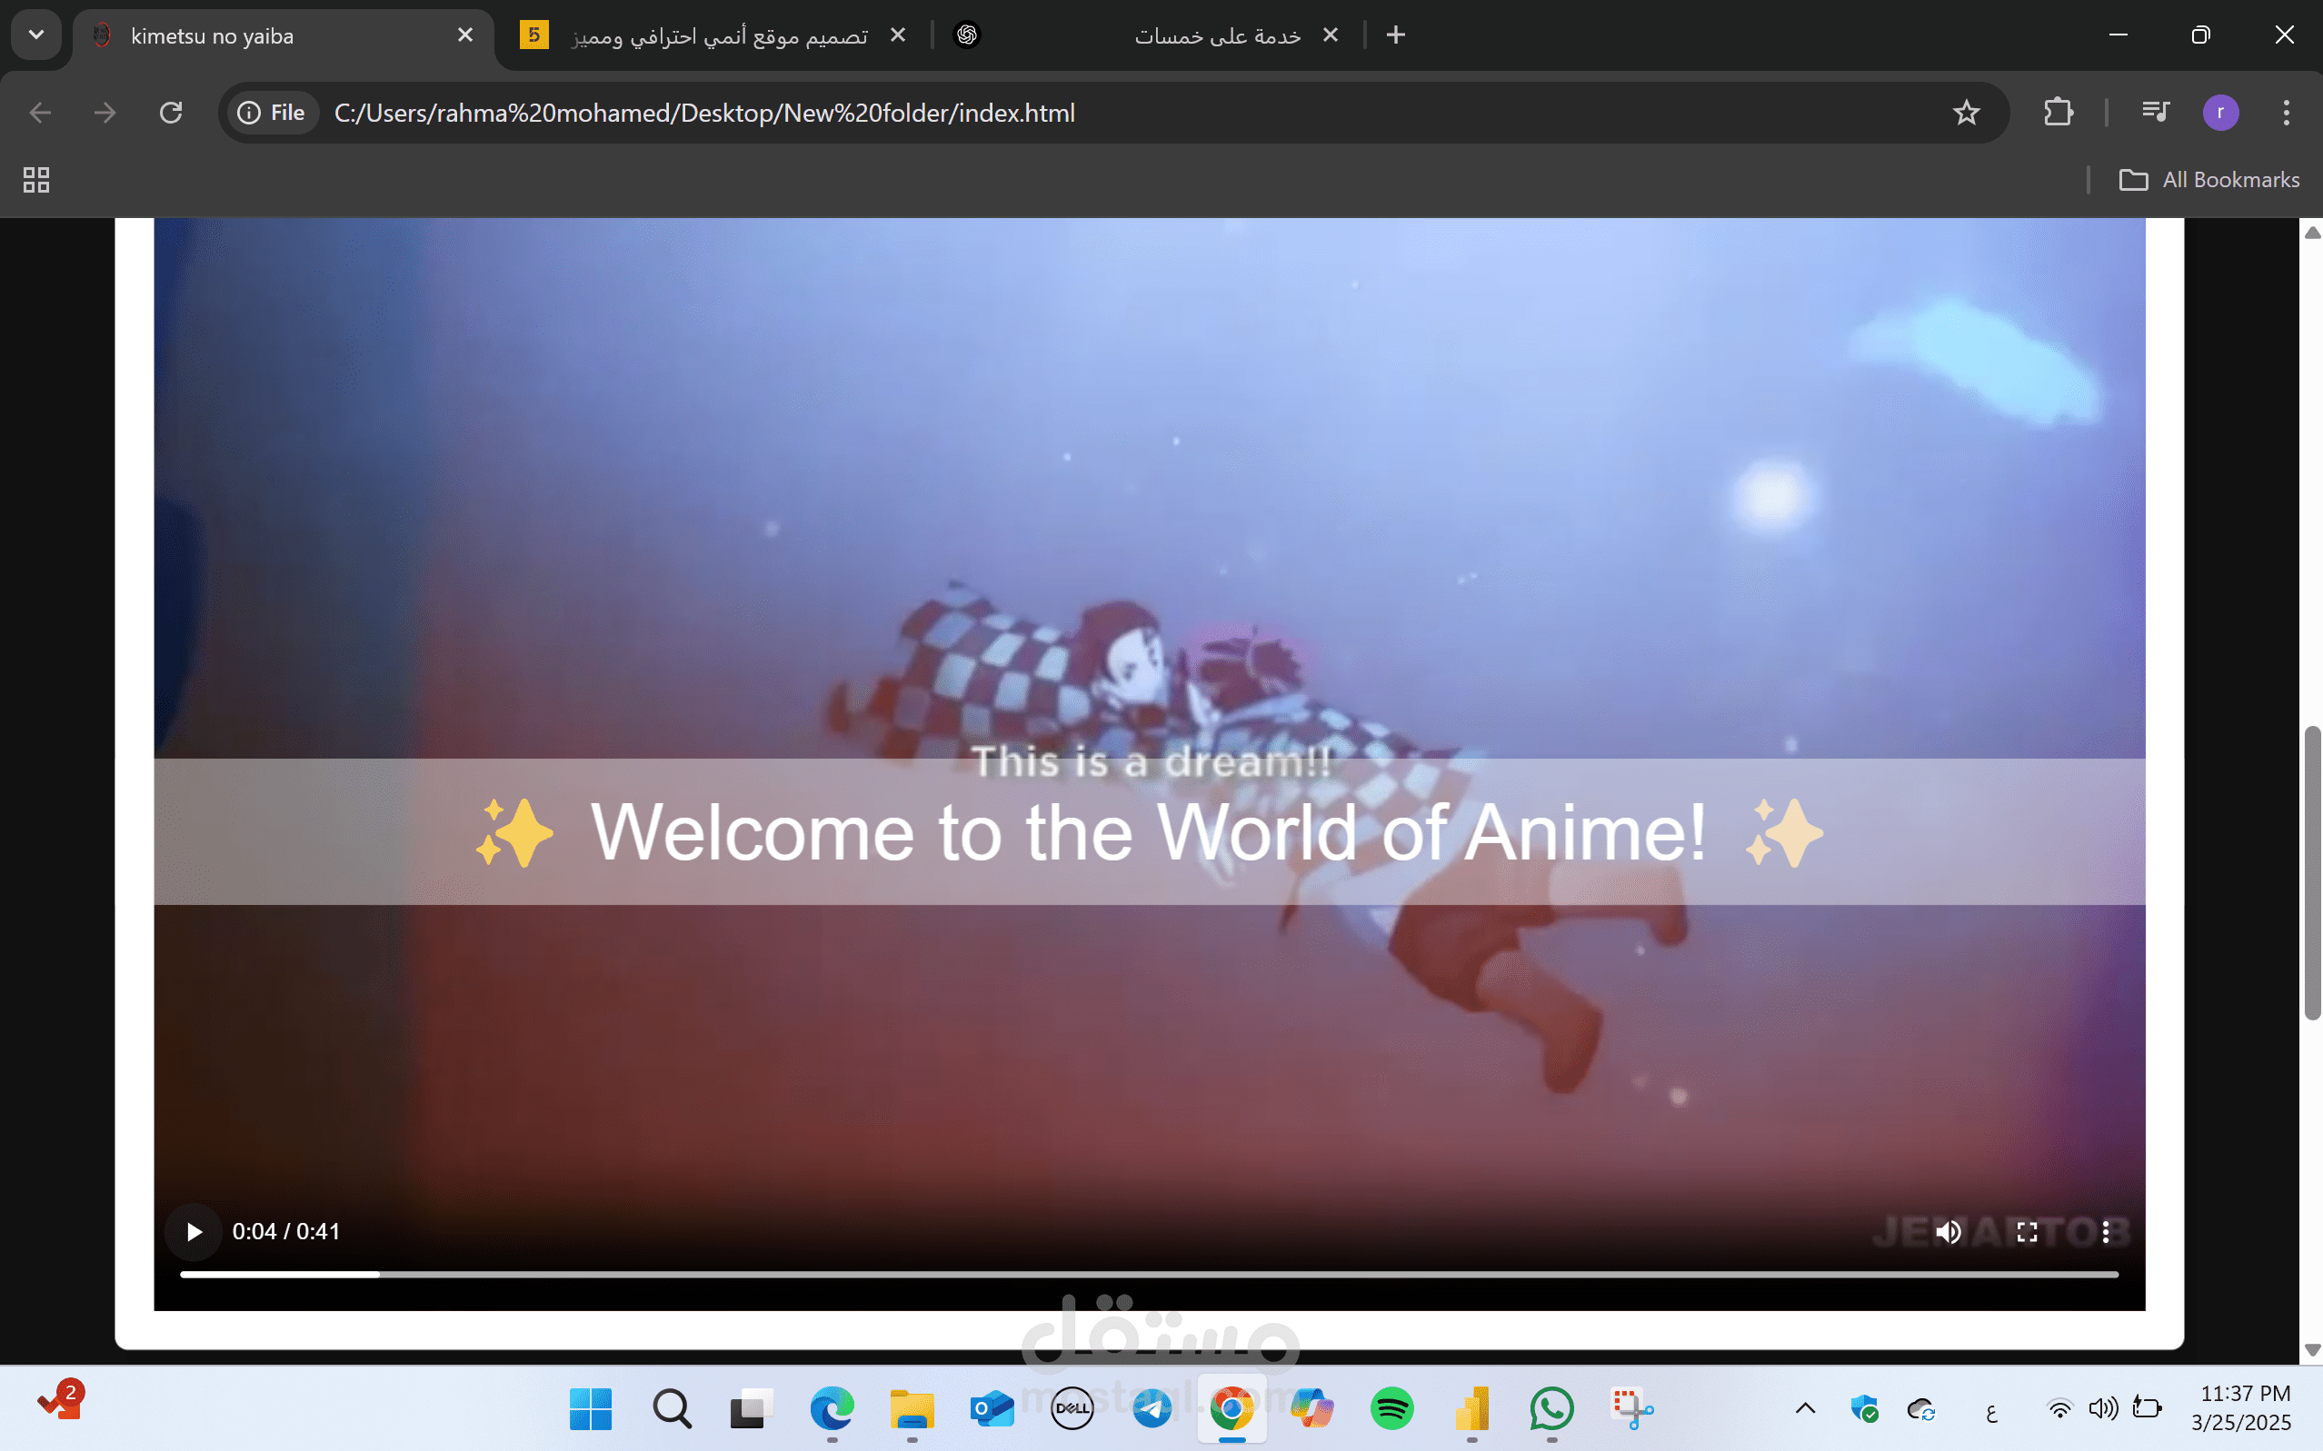Bookmark this page with star icon
This screenshot has height=1451, width=2323.
click(x=1966, y=114)
